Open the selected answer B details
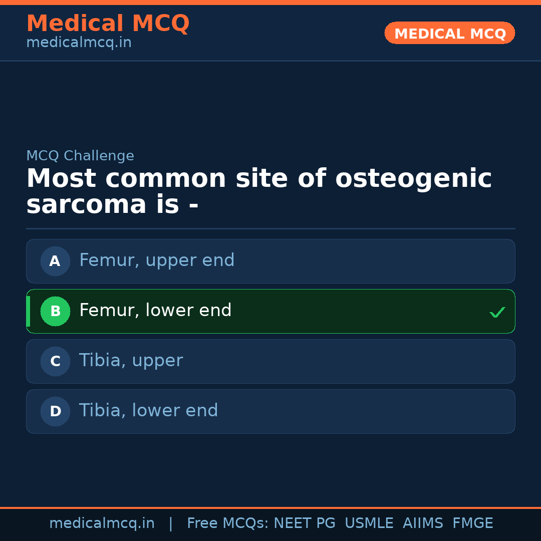The height and width of the screenshot is (541, 541). tap(270, 311)
